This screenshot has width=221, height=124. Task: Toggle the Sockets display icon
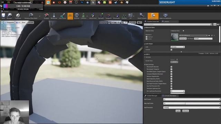(46, 16)
